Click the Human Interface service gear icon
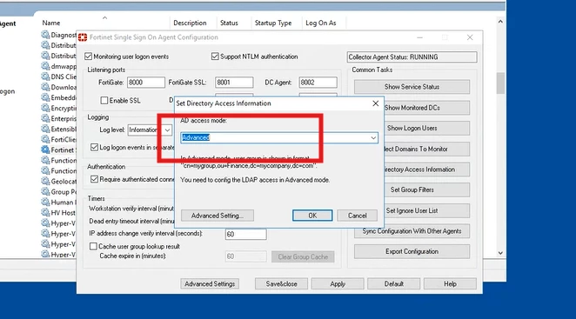This screenshot has width=576, height=319. coord(45,203)
